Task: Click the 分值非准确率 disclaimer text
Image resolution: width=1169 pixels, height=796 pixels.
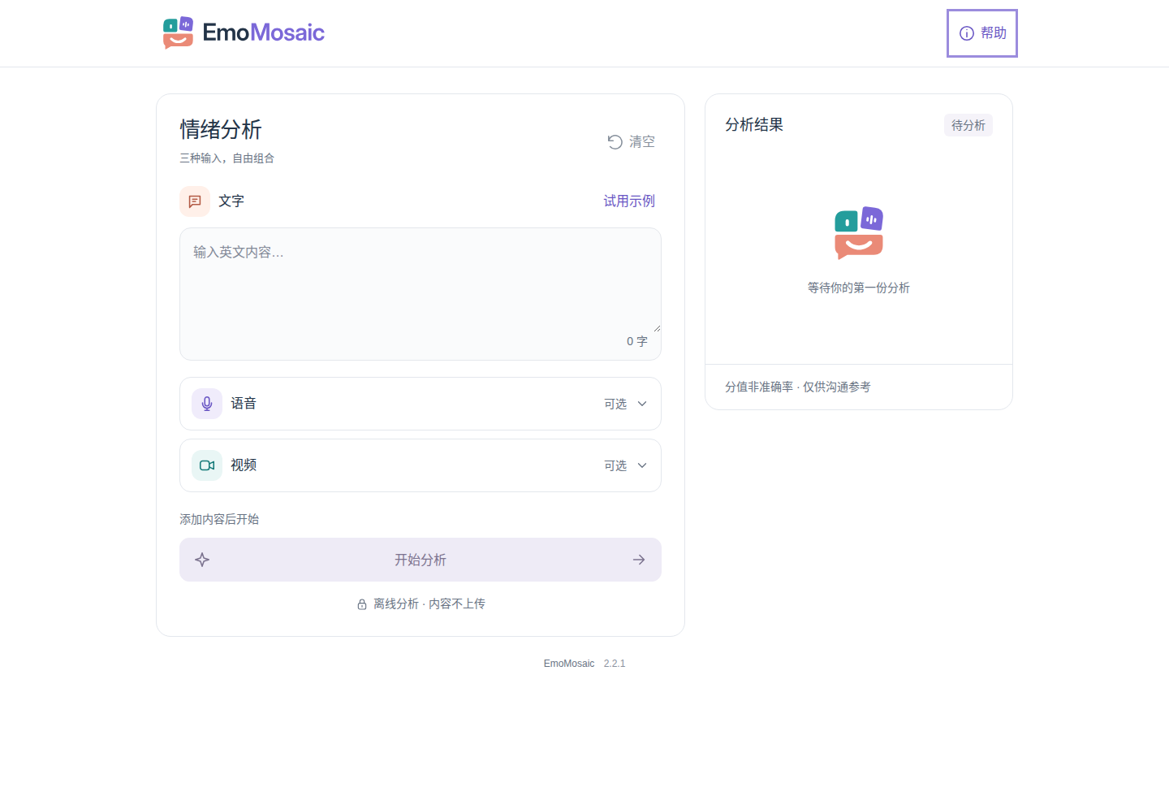Action: pos(798,387)
